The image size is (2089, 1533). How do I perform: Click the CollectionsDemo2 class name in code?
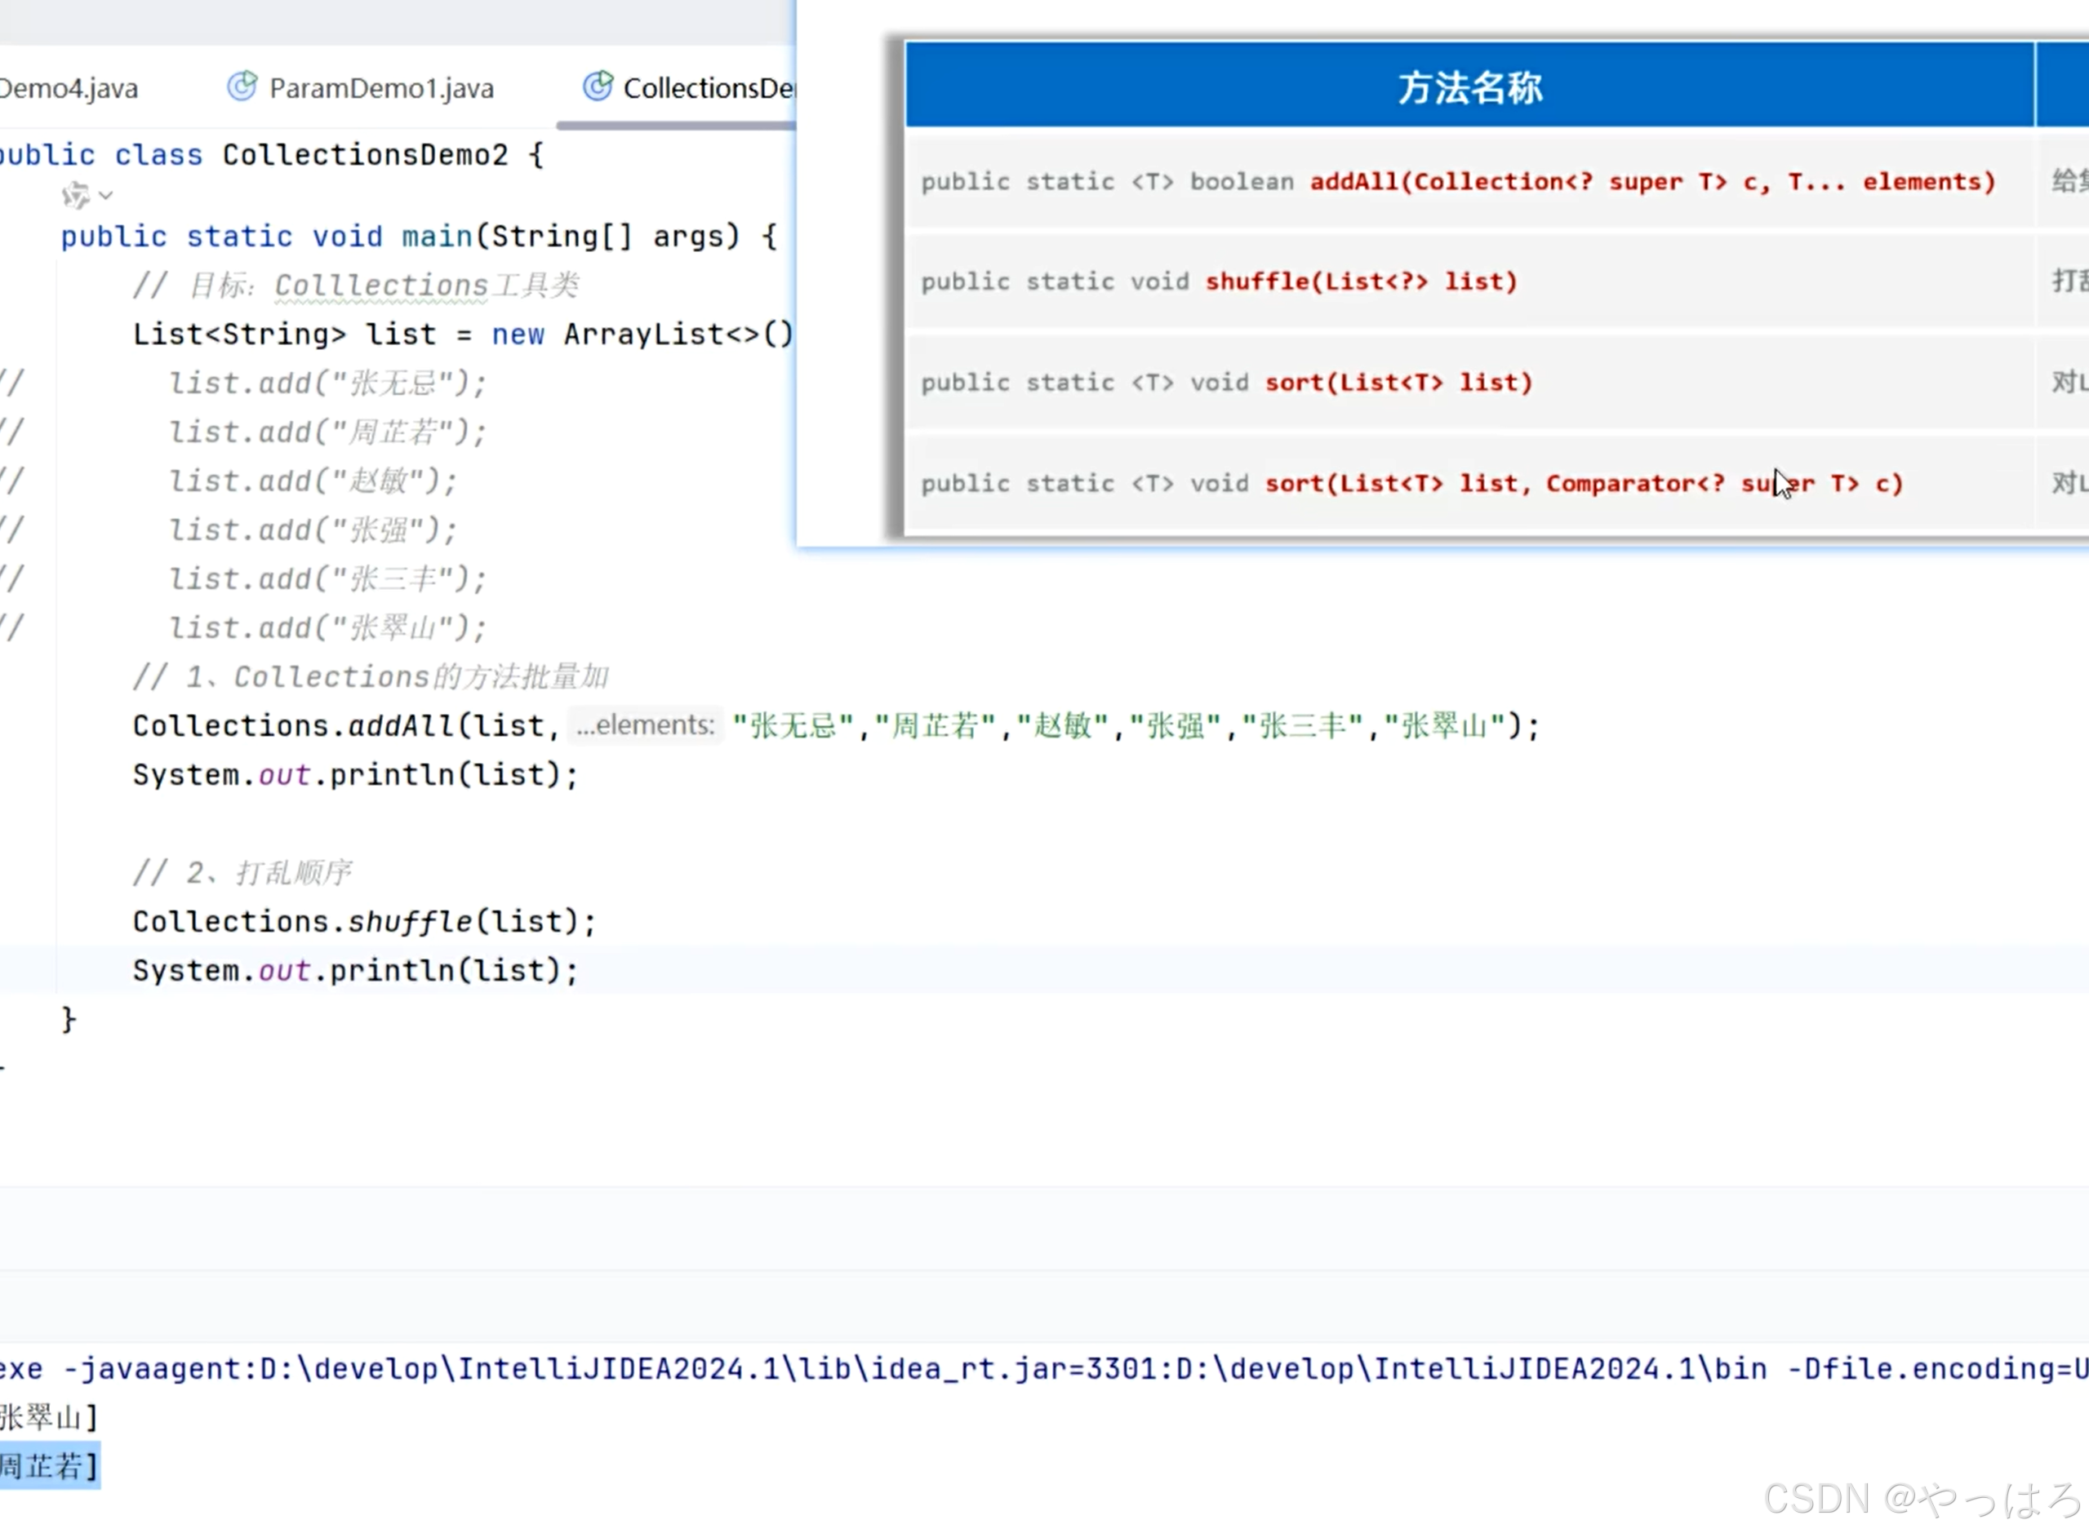365,155
